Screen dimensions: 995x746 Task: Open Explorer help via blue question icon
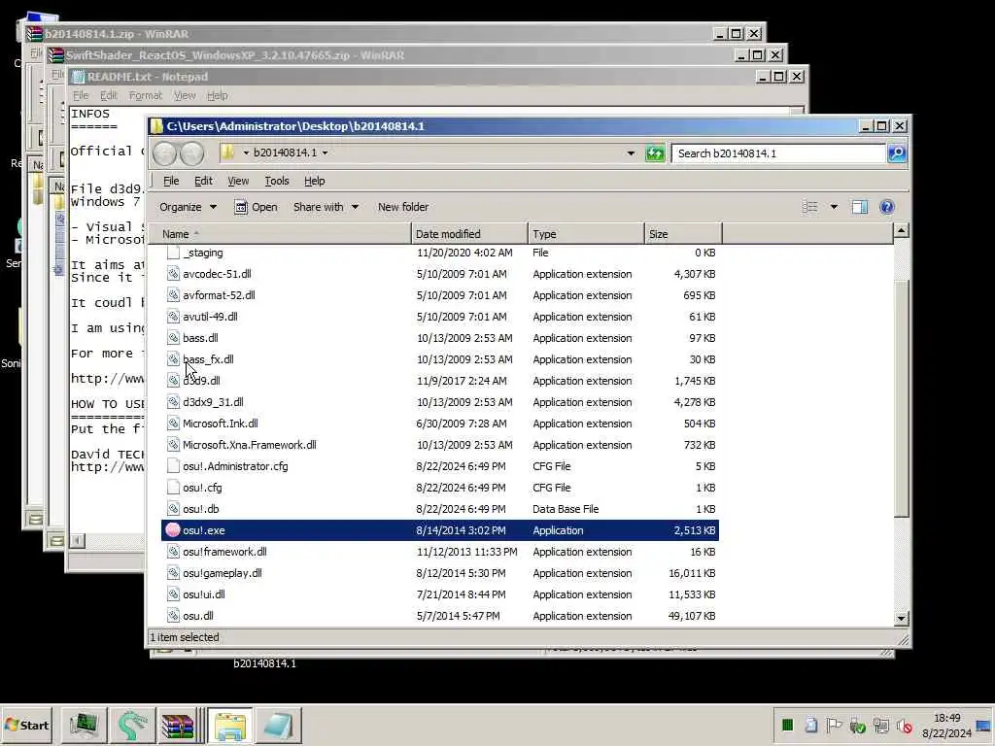pyautogui.click(x=887, y=207)
